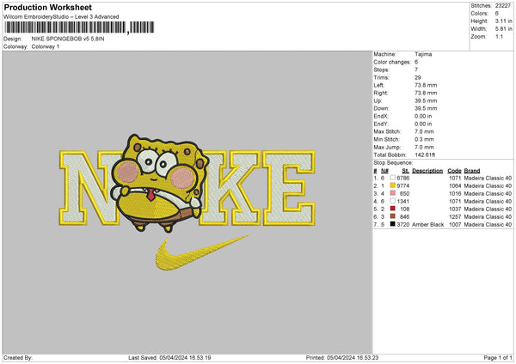Click thread code '1064' in the stop sequence
516x364 pixels.
455,186
